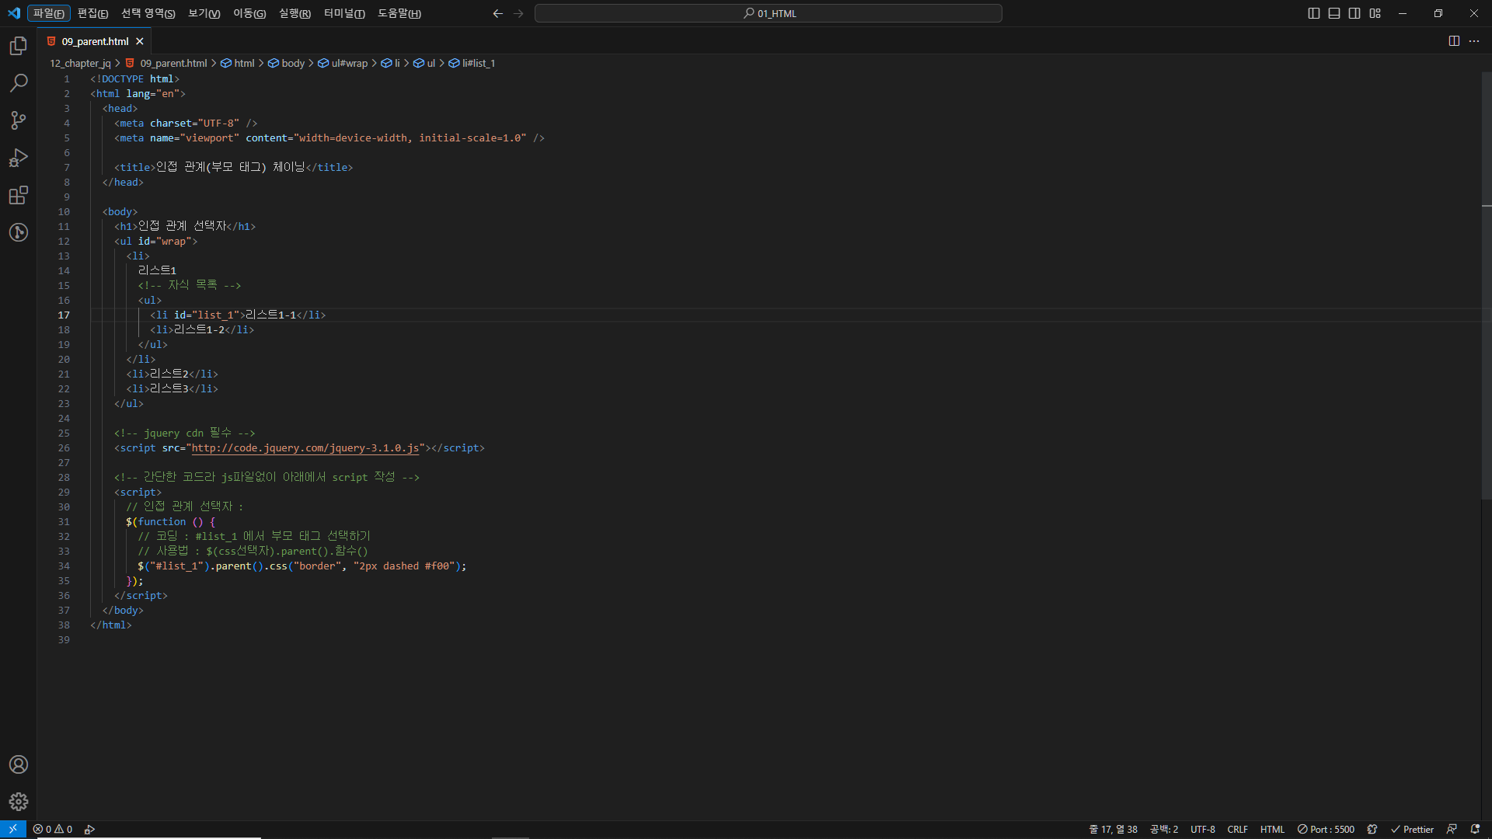Open the HTML language mode selector
The width and height of the screenshot is (1492, 839).
tap(1272, 830)
